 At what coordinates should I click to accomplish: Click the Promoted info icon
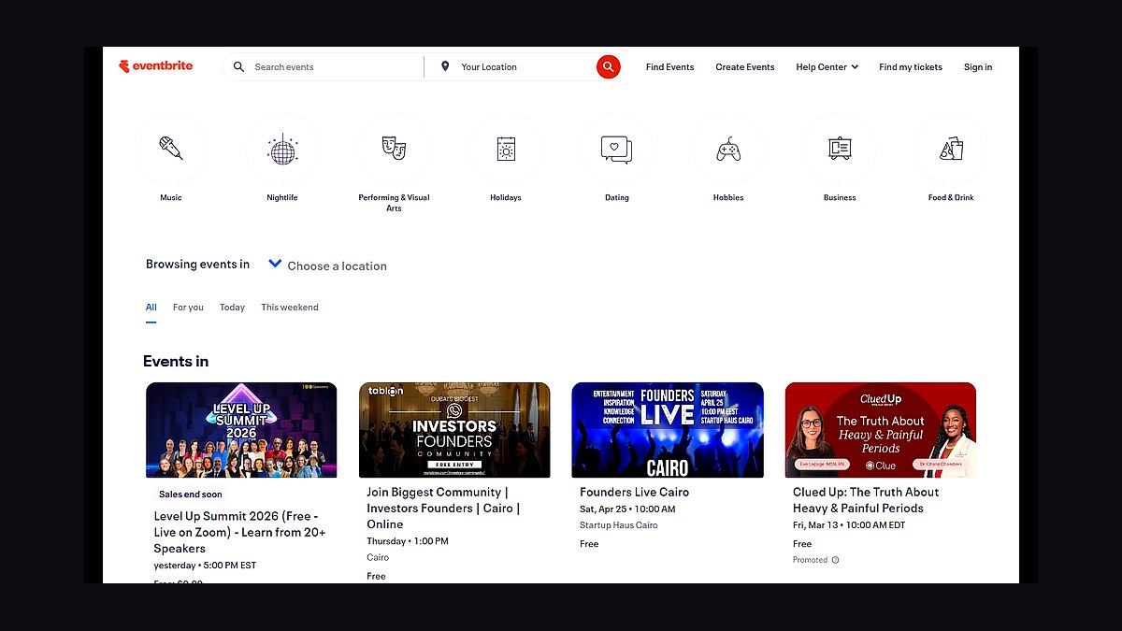(x=836, y=560)
